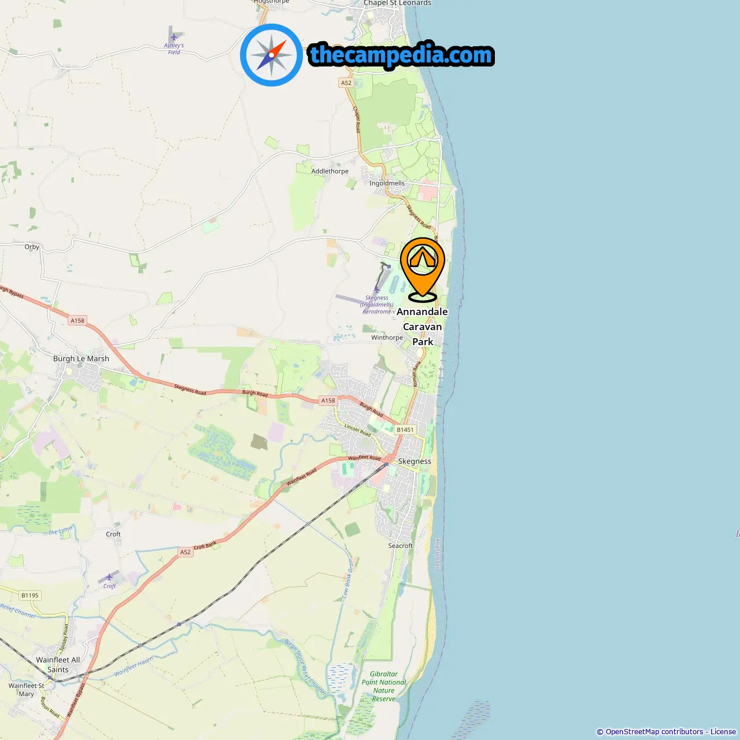This screenshot has height=740, width=740.
Task: Select the Wainfleet All Saints label
Action: tap(58, 664)
